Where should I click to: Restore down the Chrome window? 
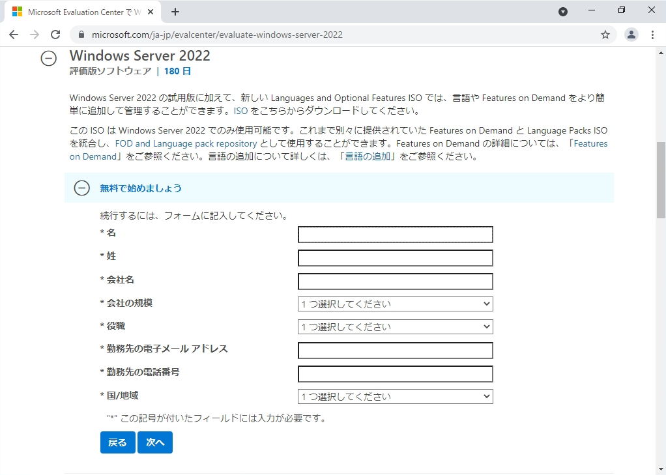pos(622,10)
